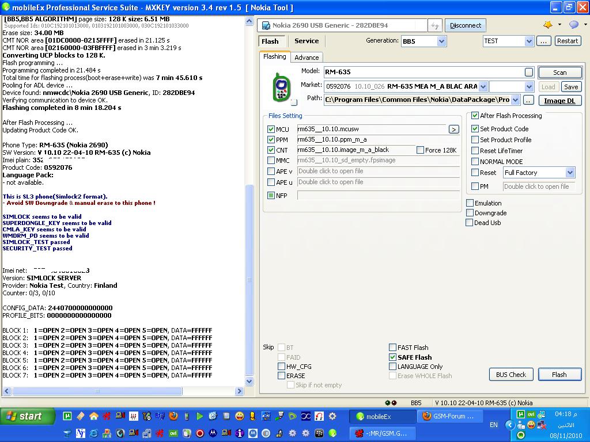Viewport: 590px width, 442px height.
Task: Open the star icon dropdown arrow
Action: 559,25
